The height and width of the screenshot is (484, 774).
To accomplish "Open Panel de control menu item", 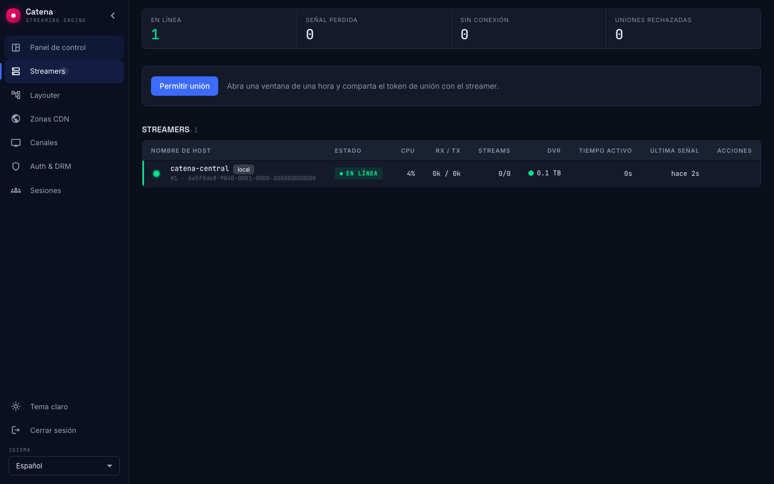I will coord(64,47).
